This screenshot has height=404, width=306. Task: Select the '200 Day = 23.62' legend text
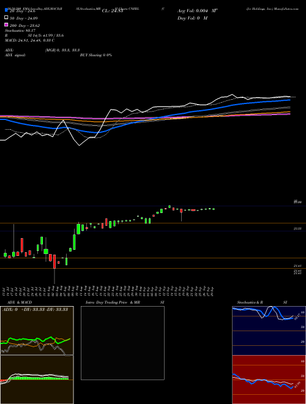pos(24,26)
